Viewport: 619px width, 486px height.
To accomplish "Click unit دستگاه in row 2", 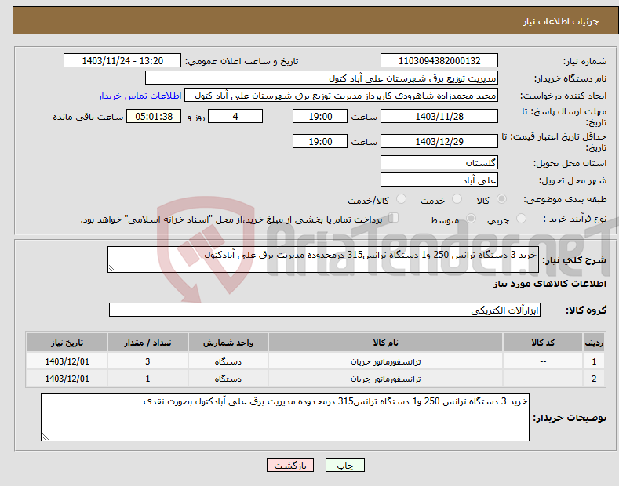I will coord(228,379).
